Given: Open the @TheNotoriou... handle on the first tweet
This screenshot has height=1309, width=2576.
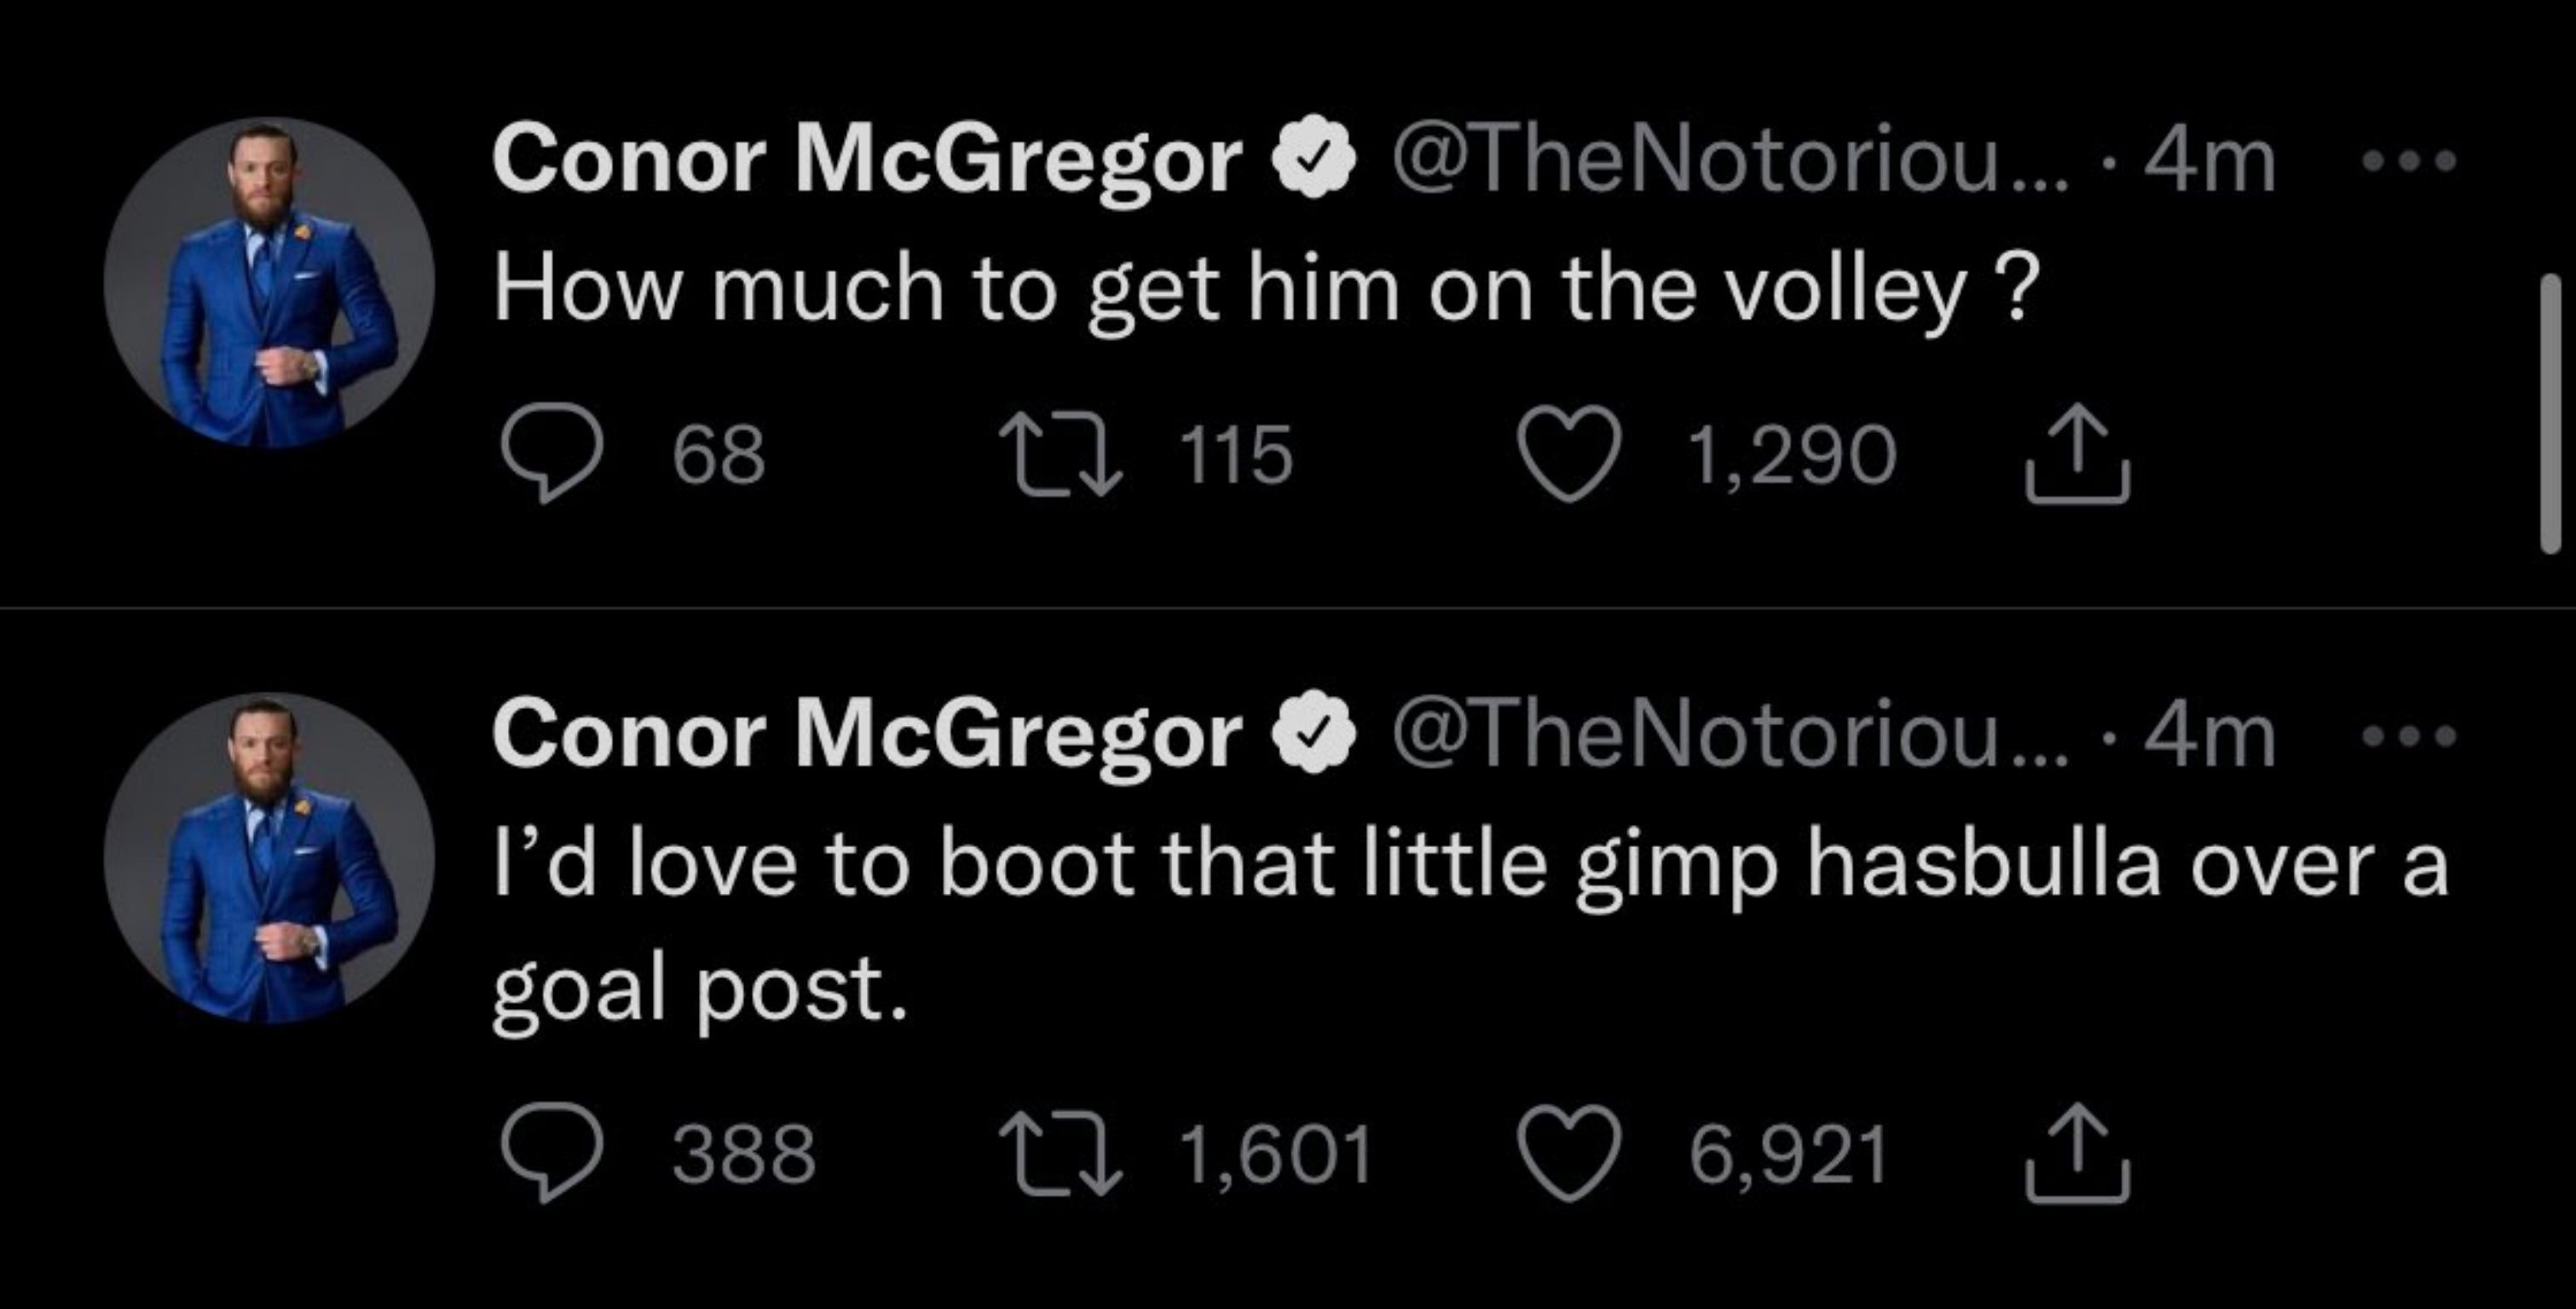Looking at the screenshot, I should pyautogui.click(x=1725, y=161).
